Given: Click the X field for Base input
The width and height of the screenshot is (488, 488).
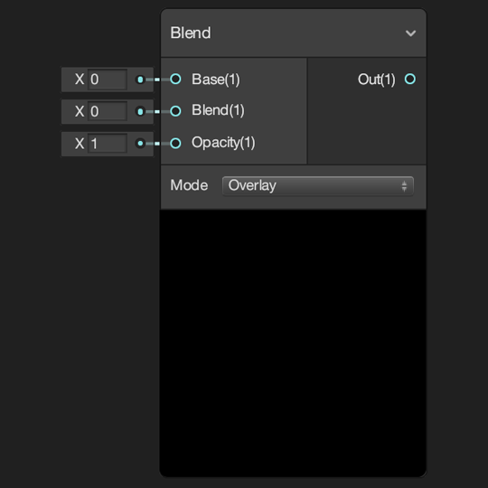Looking at the screenshot, I should pos(107,80).
